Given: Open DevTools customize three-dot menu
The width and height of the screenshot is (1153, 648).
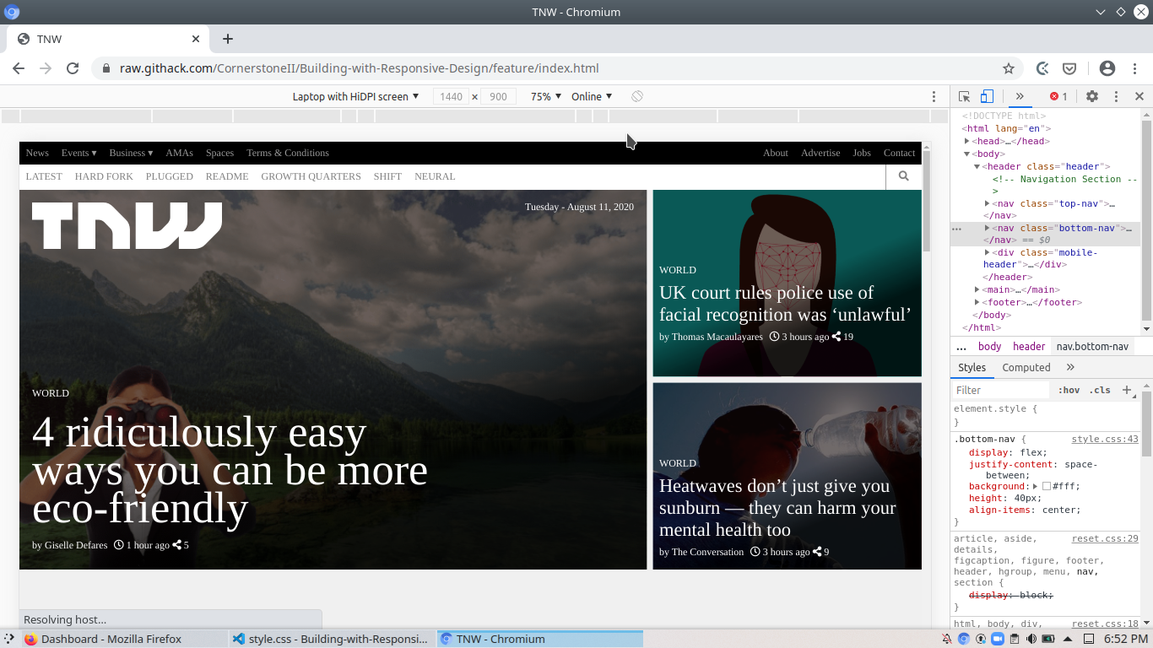Looking at the screenshot, I should [x=1116, y=96].
